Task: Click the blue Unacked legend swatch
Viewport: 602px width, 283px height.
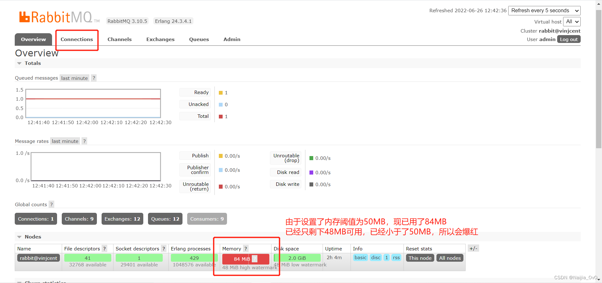Action: pos(221,105)
